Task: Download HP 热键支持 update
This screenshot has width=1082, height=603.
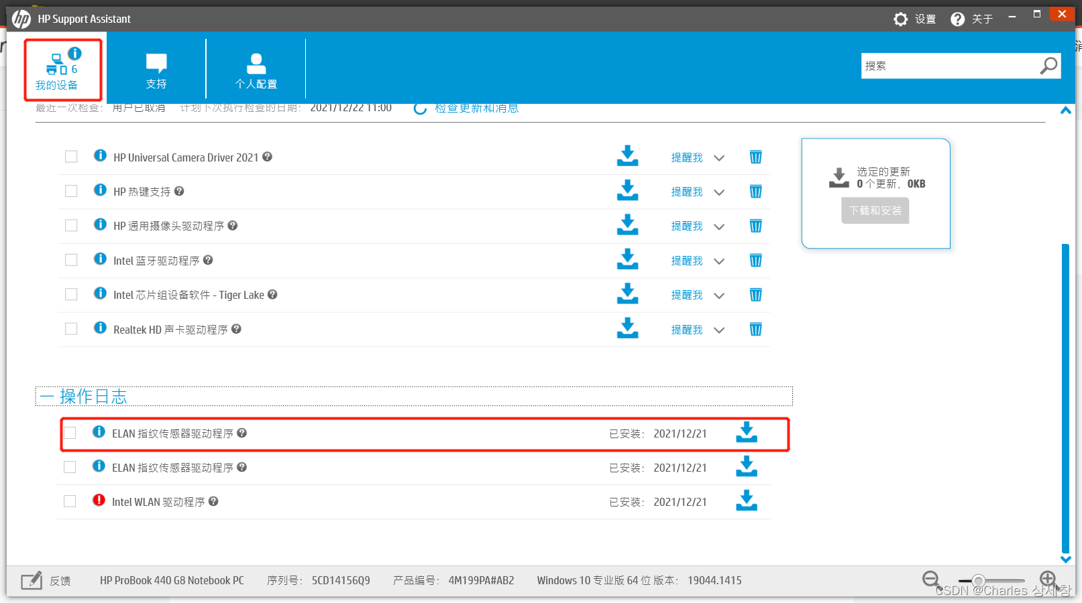Action: pos(627,190)
